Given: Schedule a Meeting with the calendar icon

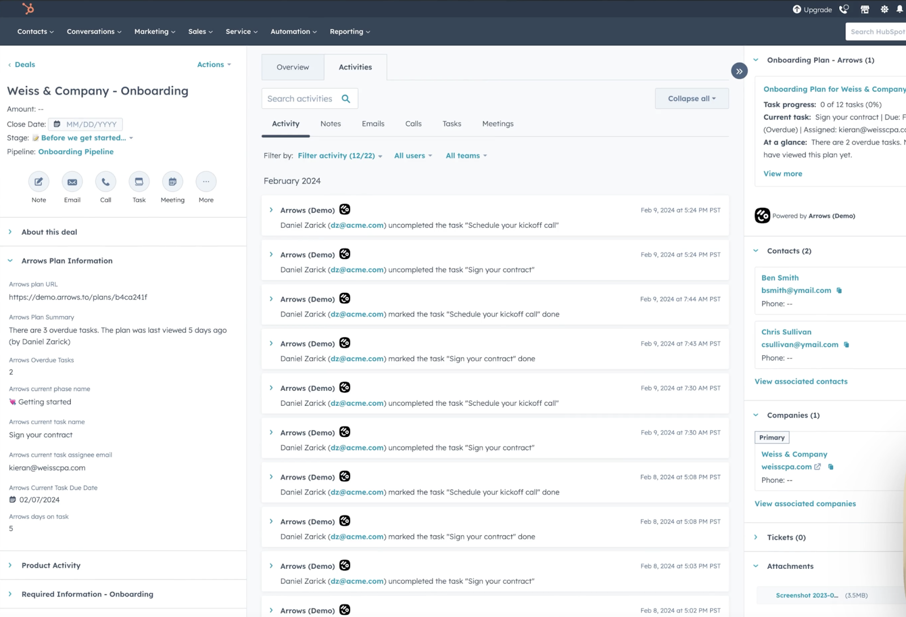Looking at the screenshot, I should [x=173, y=182].
